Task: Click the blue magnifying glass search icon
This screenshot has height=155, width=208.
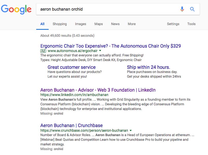Action: pos(192,9)
